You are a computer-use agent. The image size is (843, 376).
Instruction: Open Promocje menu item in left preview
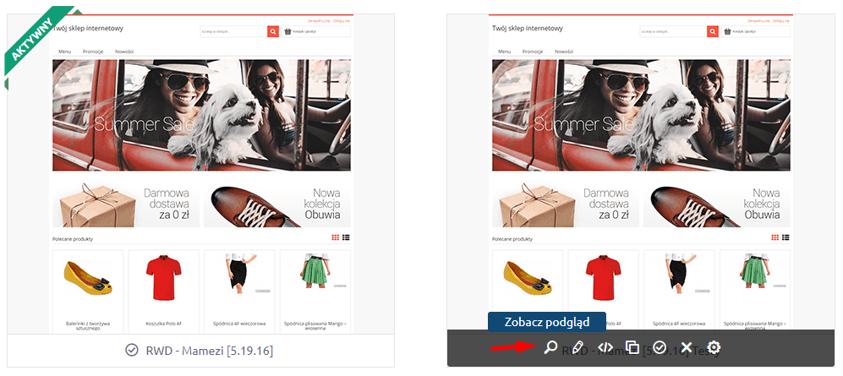(x=93, y=52)
